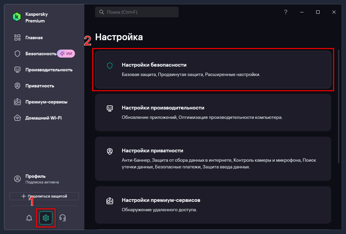Open support via the headset icon
The height and width of the screenshot is (234, 346).
coord(63,218)
